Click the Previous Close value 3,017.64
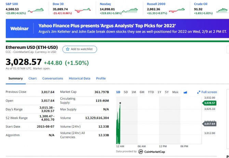This screenshot has width=229, height=158. 48,92
